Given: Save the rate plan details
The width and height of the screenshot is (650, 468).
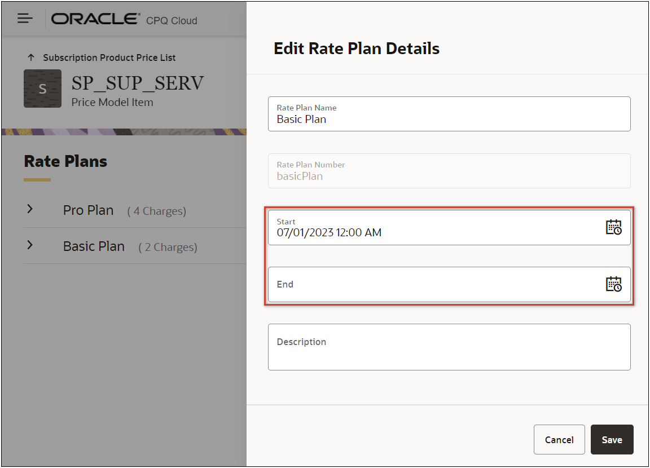Looking at the screenshot, I should click(x=612, y=439).
